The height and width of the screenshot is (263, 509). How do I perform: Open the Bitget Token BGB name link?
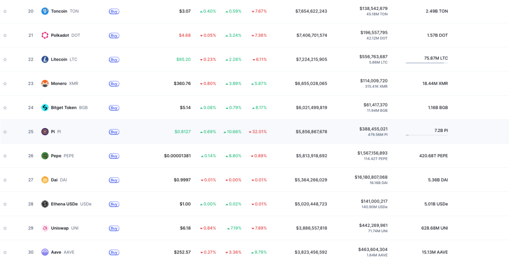click(x=69, y=108)
